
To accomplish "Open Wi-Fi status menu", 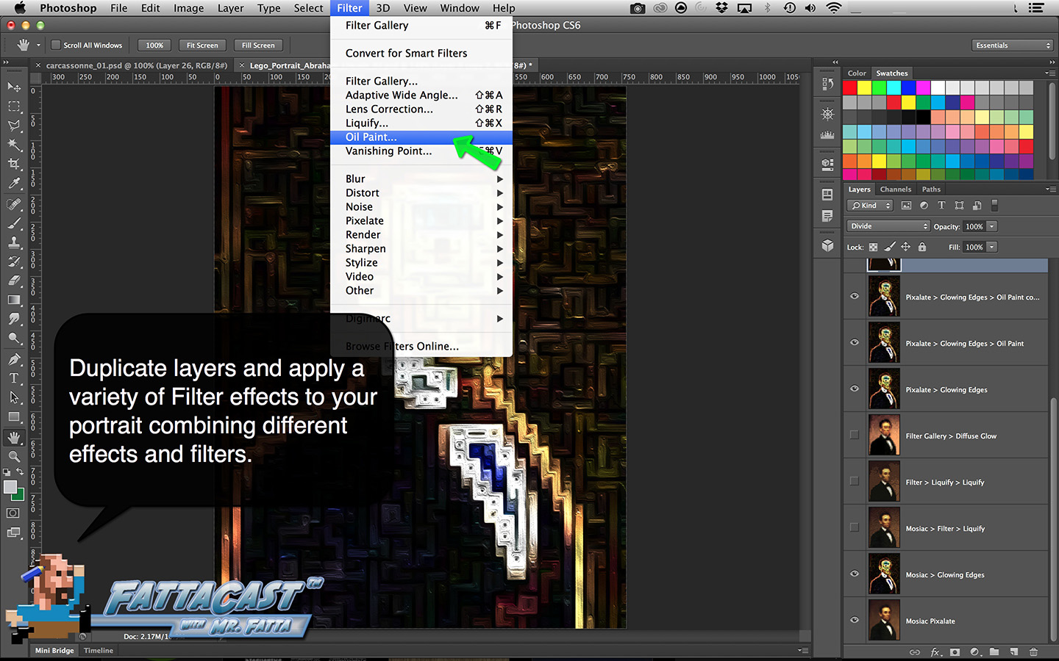I will (x=833, y=8).
